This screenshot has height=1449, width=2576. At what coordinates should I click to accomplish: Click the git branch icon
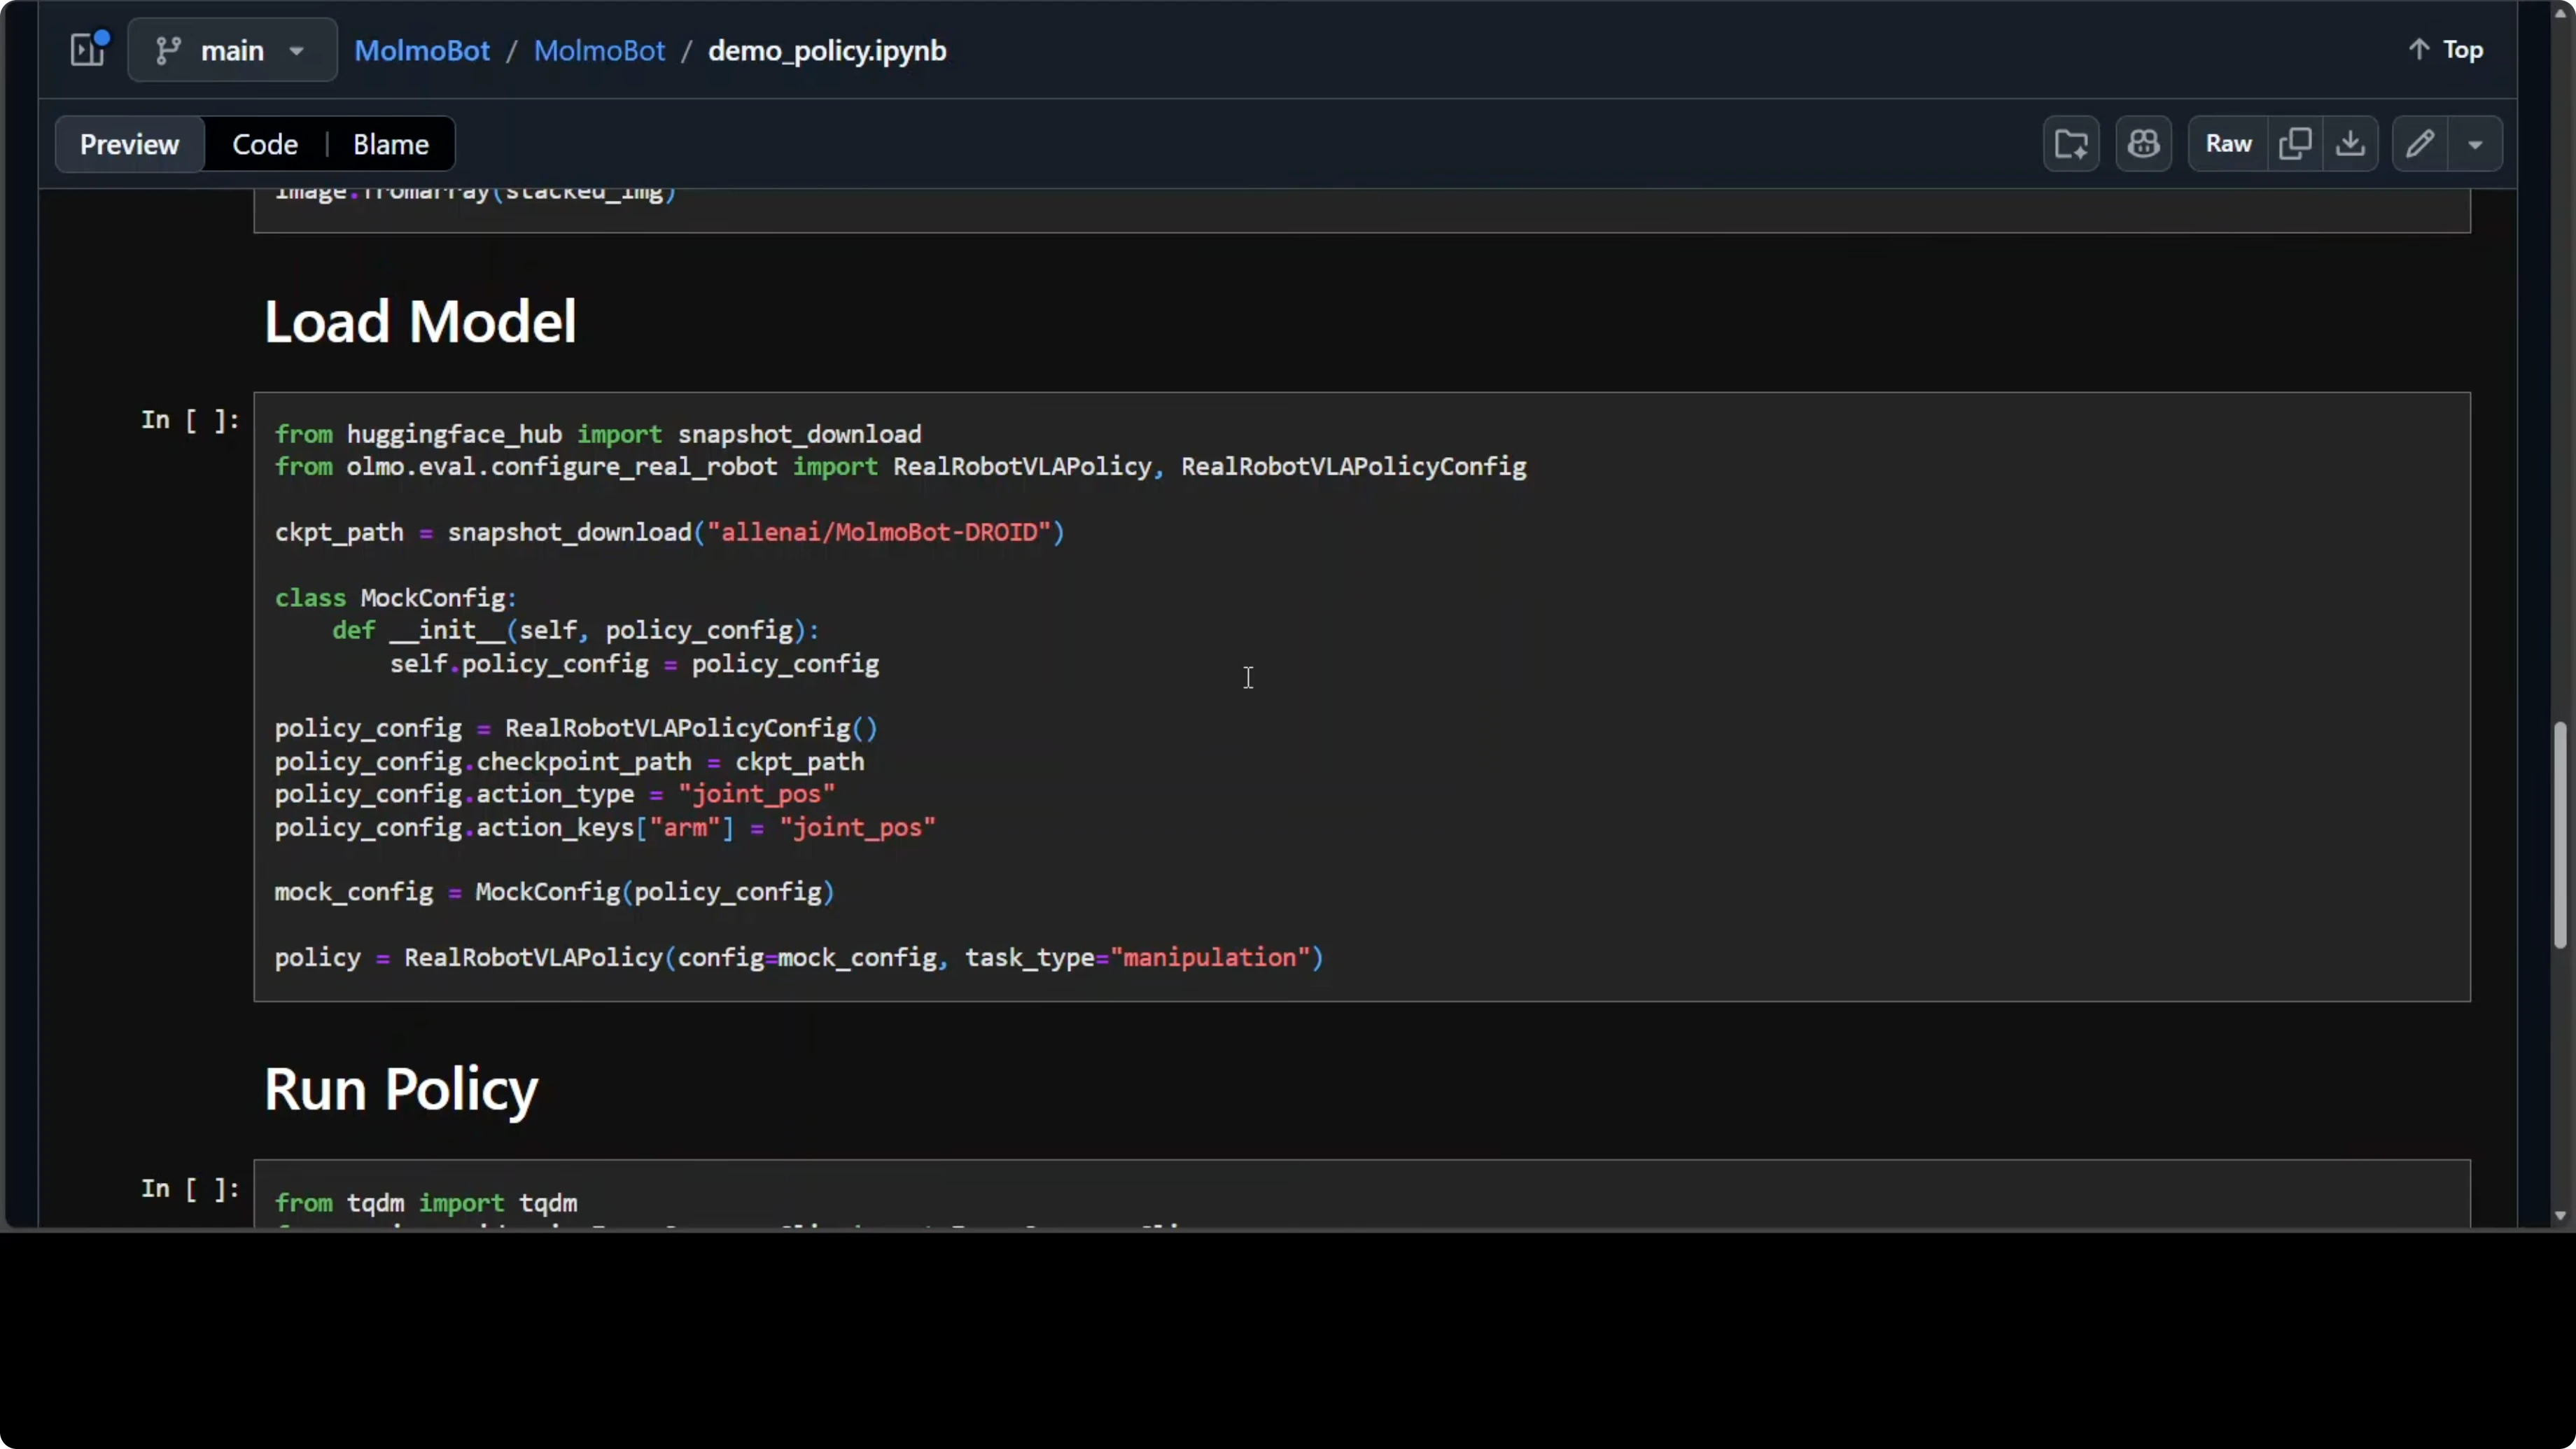click(x=168, y=50)
